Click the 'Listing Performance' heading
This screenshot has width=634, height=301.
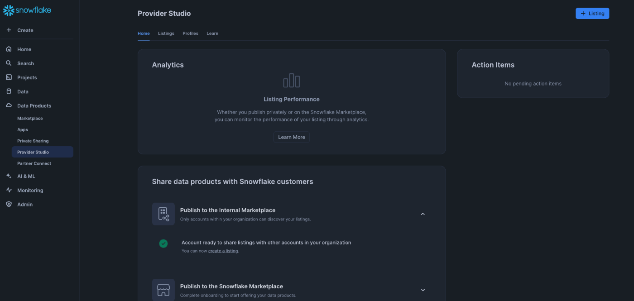point(292,99)
